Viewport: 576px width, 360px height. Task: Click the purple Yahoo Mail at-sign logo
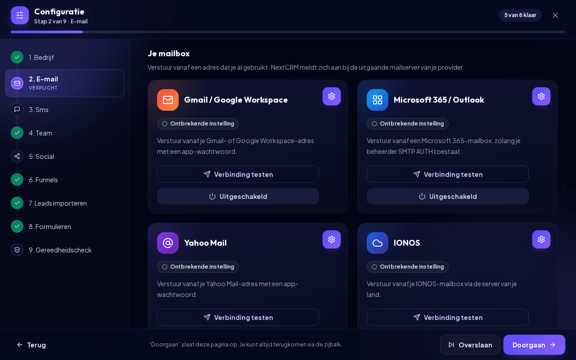168,243
